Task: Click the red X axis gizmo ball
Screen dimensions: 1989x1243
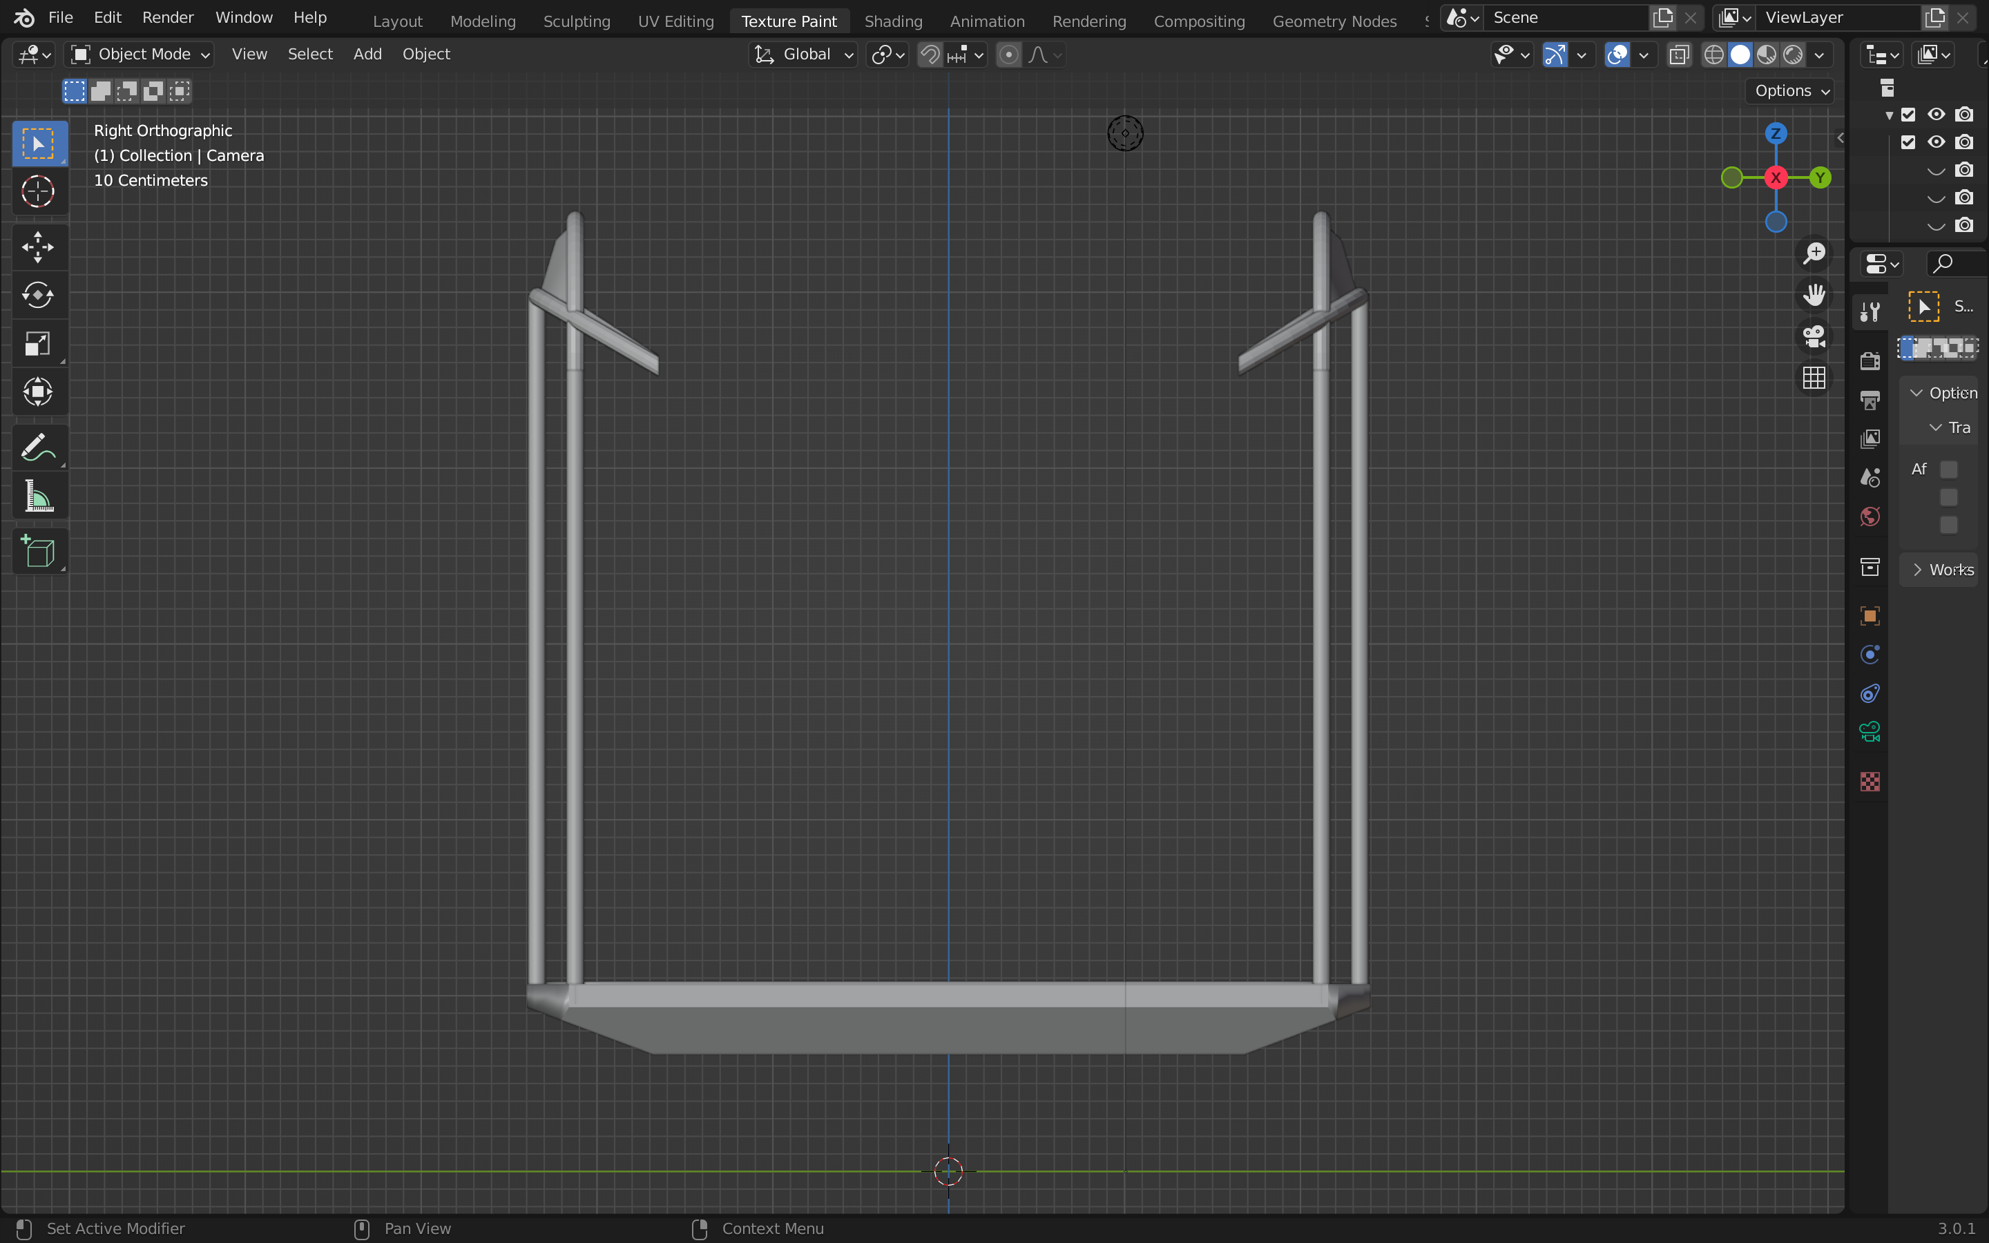Action: pos(1776,177)
